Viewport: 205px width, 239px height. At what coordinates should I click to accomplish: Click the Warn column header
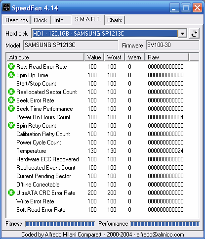click(134, 57)
